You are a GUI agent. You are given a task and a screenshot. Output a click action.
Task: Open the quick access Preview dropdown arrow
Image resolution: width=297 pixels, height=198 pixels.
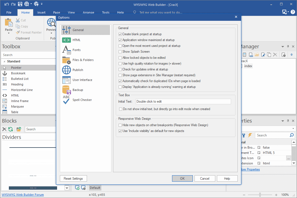tap(31, 4)
